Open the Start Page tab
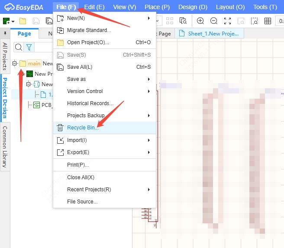This screenshot has width=284, height=248. point(165,33)
